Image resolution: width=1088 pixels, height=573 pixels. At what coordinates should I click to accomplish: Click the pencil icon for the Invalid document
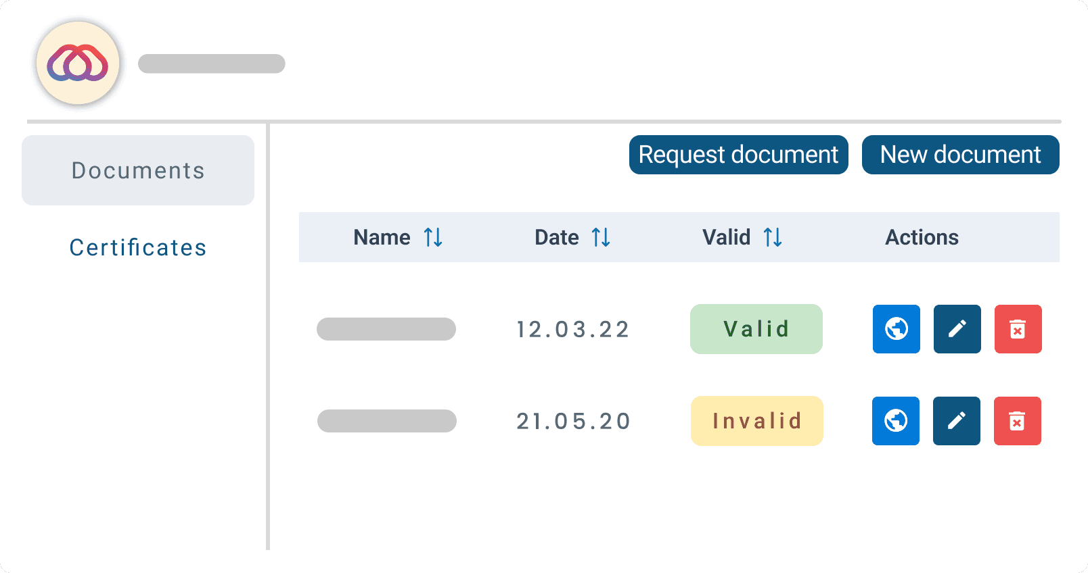957,421
